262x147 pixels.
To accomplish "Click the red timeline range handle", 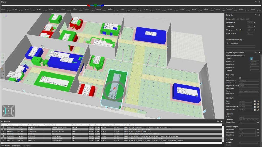I will click(89, 5).
